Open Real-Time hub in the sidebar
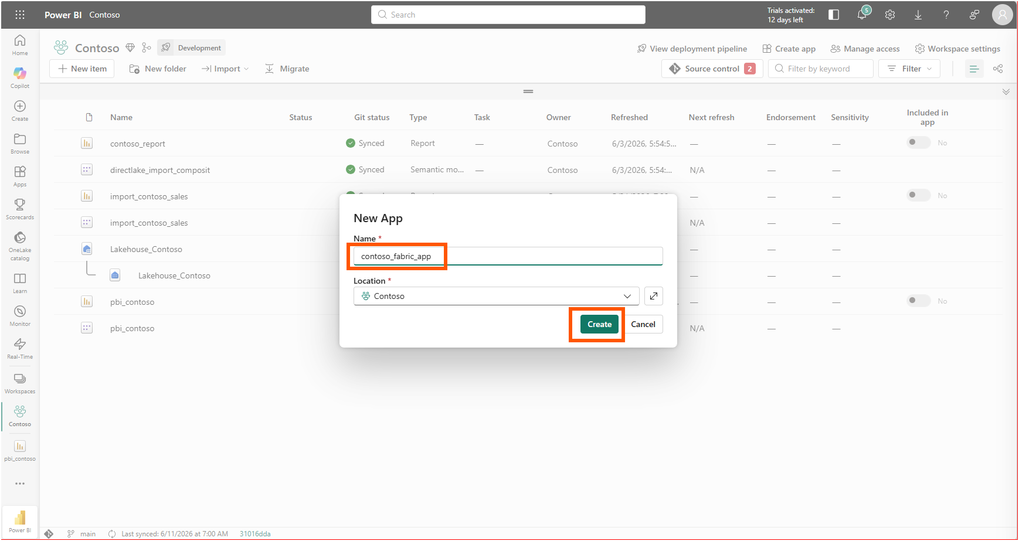 point(20,348)
